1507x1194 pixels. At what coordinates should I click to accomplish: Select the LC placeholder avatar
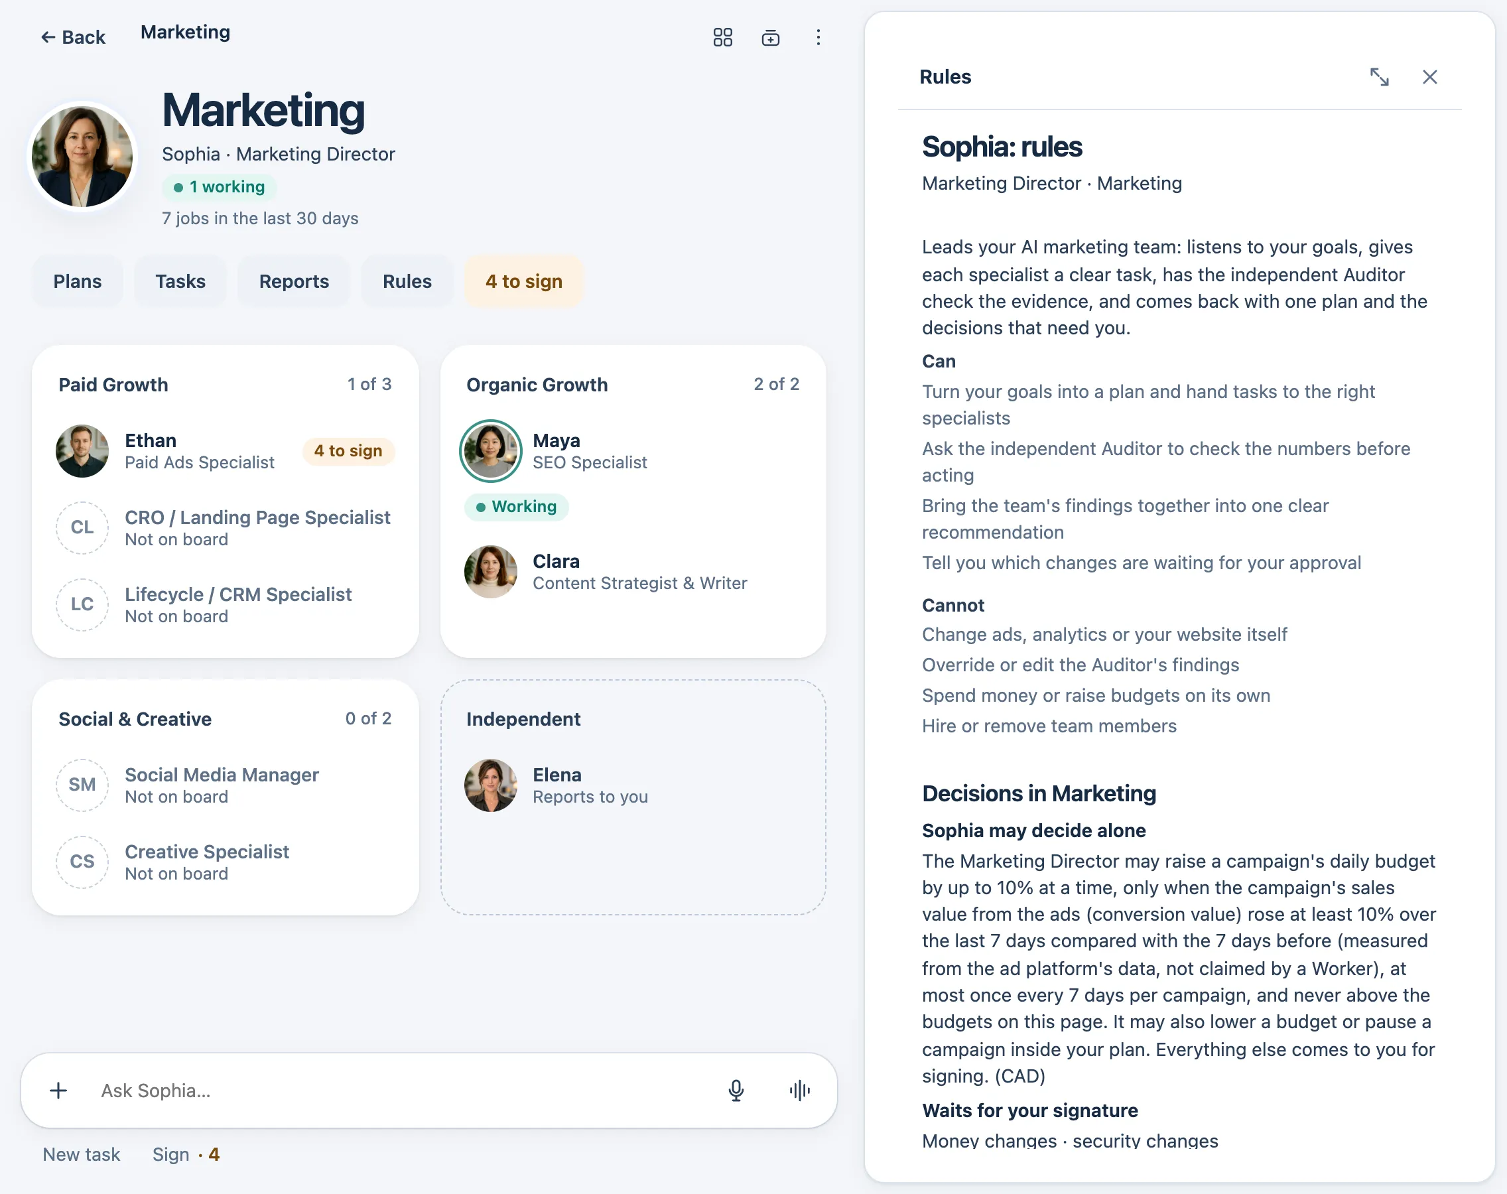[82, 605]
